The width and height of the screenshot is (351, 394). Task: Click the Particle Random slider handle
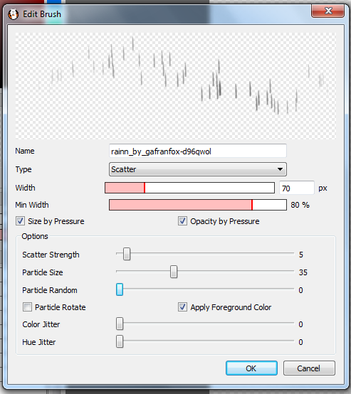coord(120,289)
